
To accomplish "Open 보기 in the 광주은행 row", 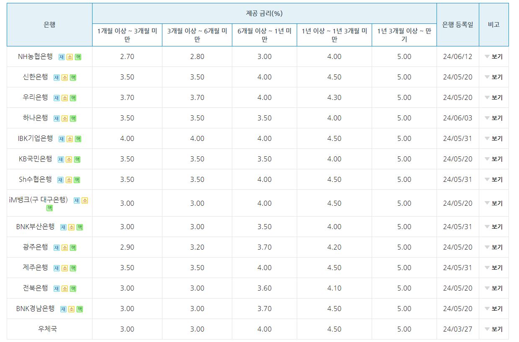I will 494,247.
